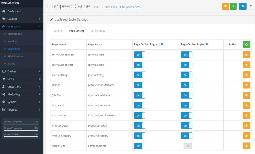Open the Events submenu item
255x154 pixels.
point(11,64)
